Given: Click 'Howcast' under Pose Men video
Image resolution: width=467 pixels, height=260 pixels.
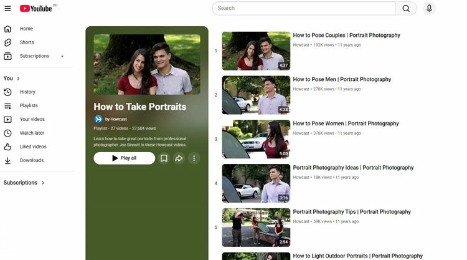Looking at the screenshot, I should click(301, 89).
